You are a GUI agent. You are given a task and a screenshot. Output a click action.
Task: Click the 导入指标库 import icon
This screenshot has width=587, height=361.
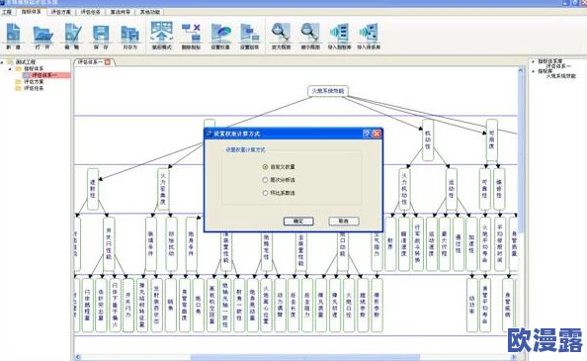click(339, 33)
